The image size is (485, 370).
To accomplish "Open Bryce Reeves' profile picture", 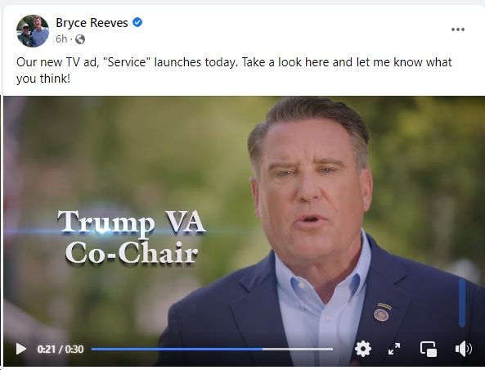I will [x=33, y=30].
